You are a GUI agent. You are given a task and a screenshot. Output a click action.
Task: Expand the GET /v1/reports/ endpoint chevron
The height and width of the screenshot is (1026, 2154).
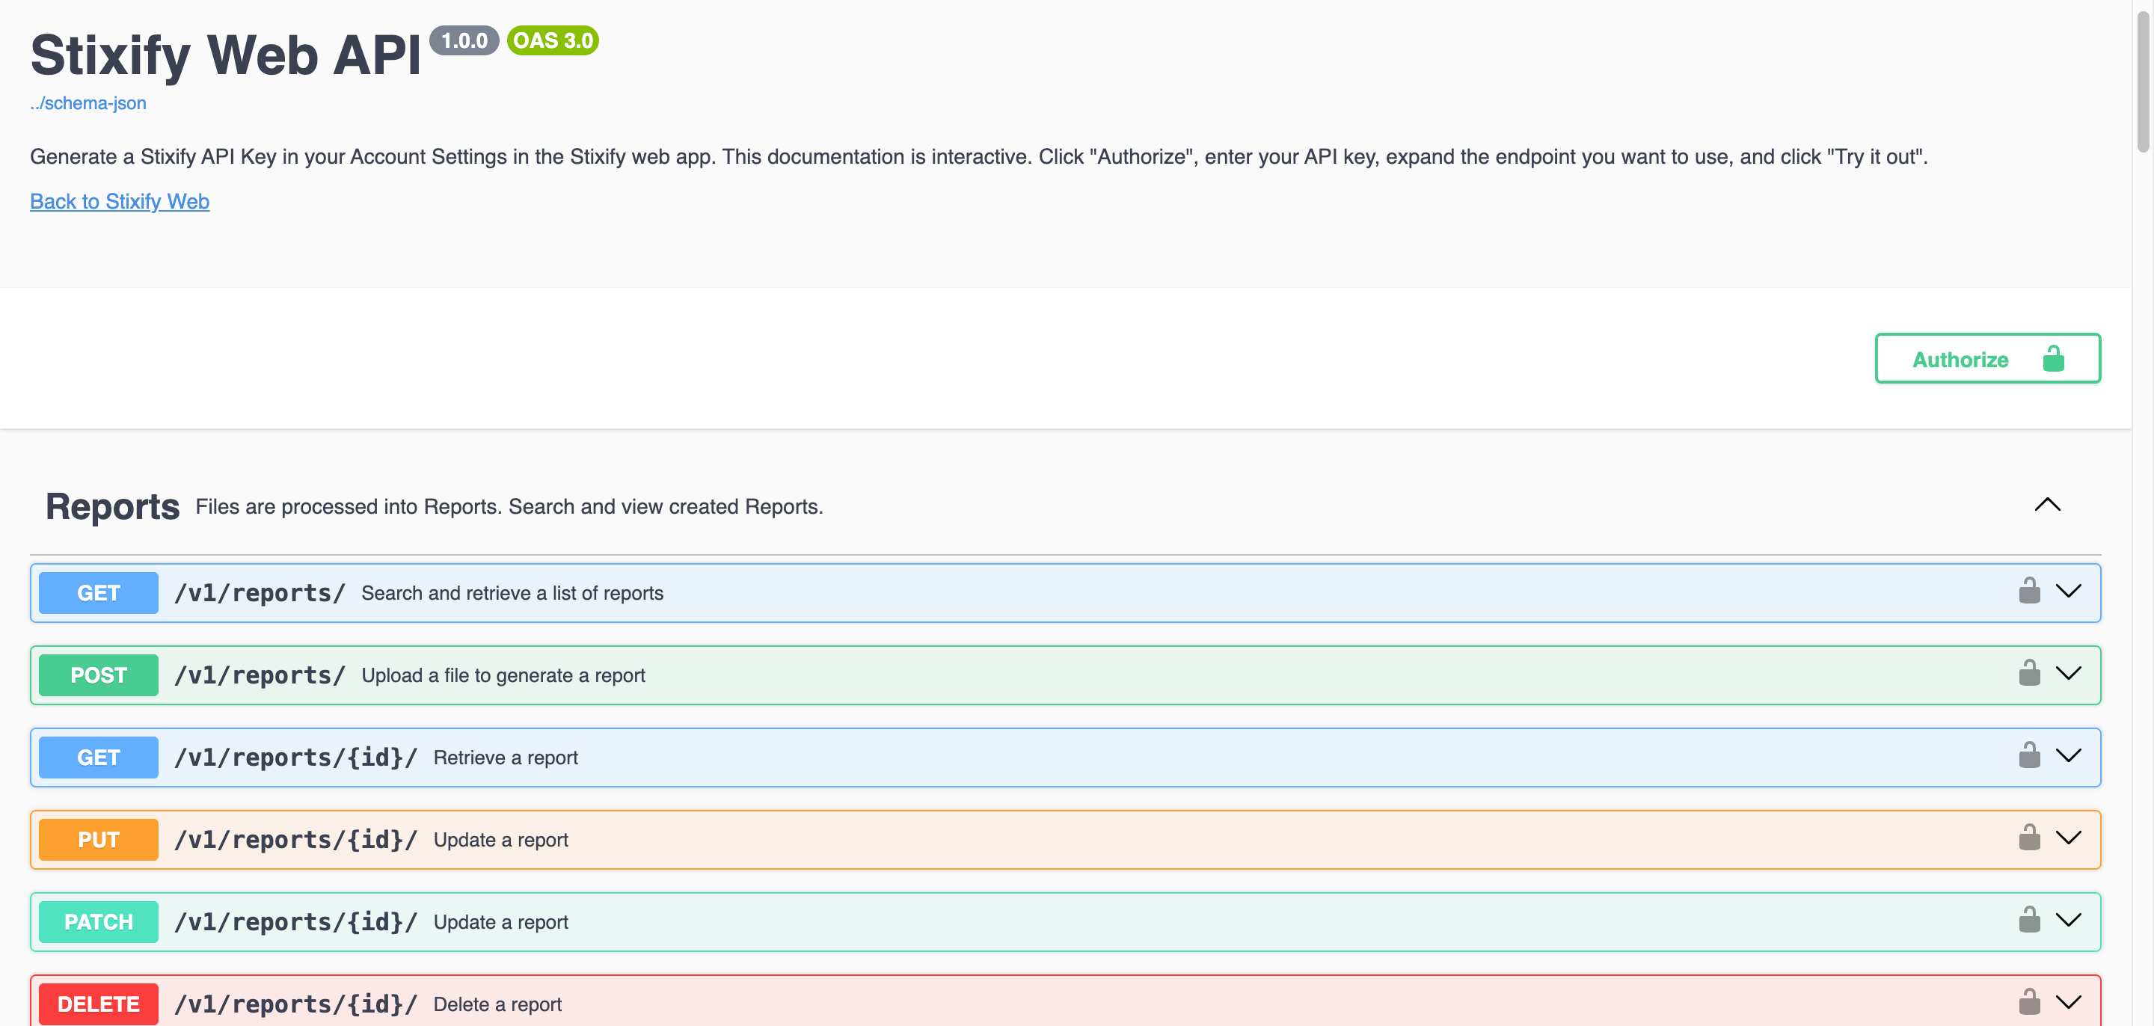[2068, 592]
